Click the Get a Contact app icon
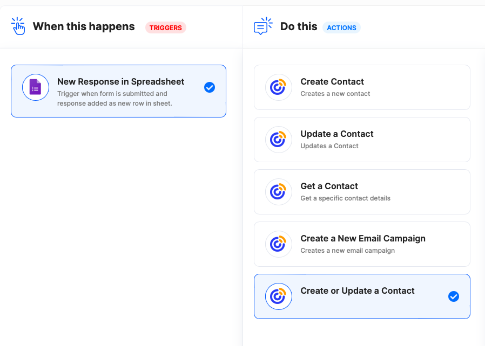Viewport: 485px width, 346px height. click(278, 192)
